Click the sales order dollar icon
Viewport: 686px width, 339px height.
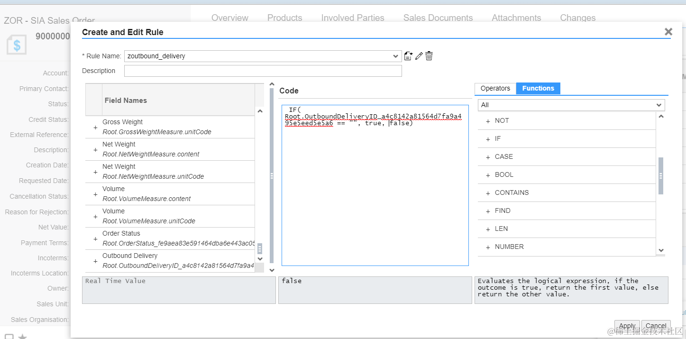[x=17, y=46]
